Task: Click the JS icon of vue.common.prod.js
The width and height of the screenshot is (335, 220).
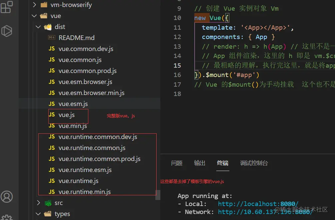Action: [52, 71]
